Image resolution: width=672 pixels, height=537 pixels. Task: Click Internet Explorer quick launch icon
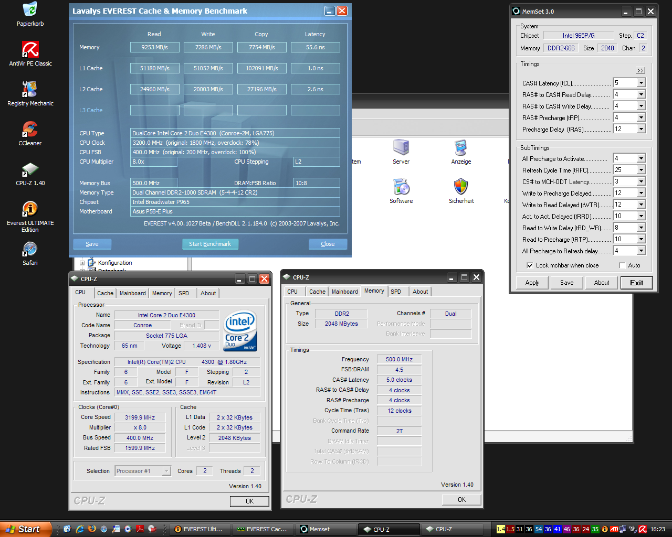[80, 529]
